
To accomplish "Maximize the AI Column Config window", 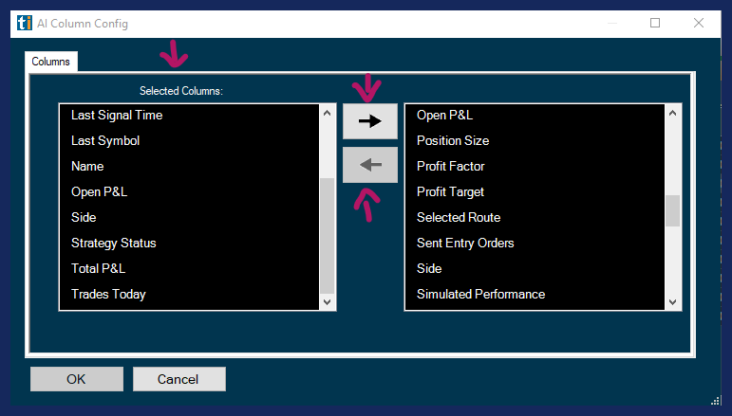I will 655,23.
